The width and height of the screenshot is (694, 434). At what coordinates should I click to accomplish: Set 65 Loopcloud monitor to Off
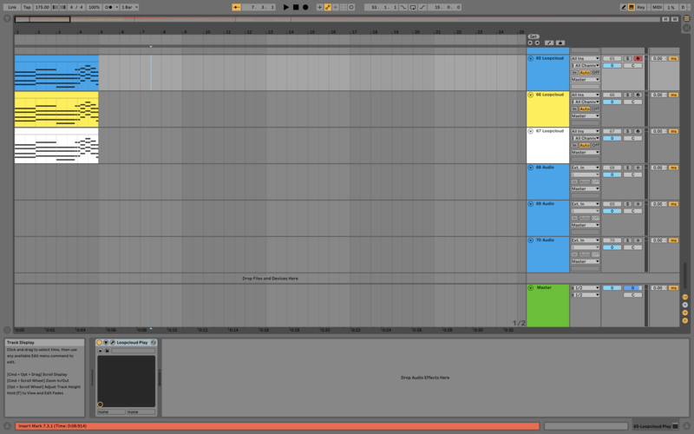point(596,72)
